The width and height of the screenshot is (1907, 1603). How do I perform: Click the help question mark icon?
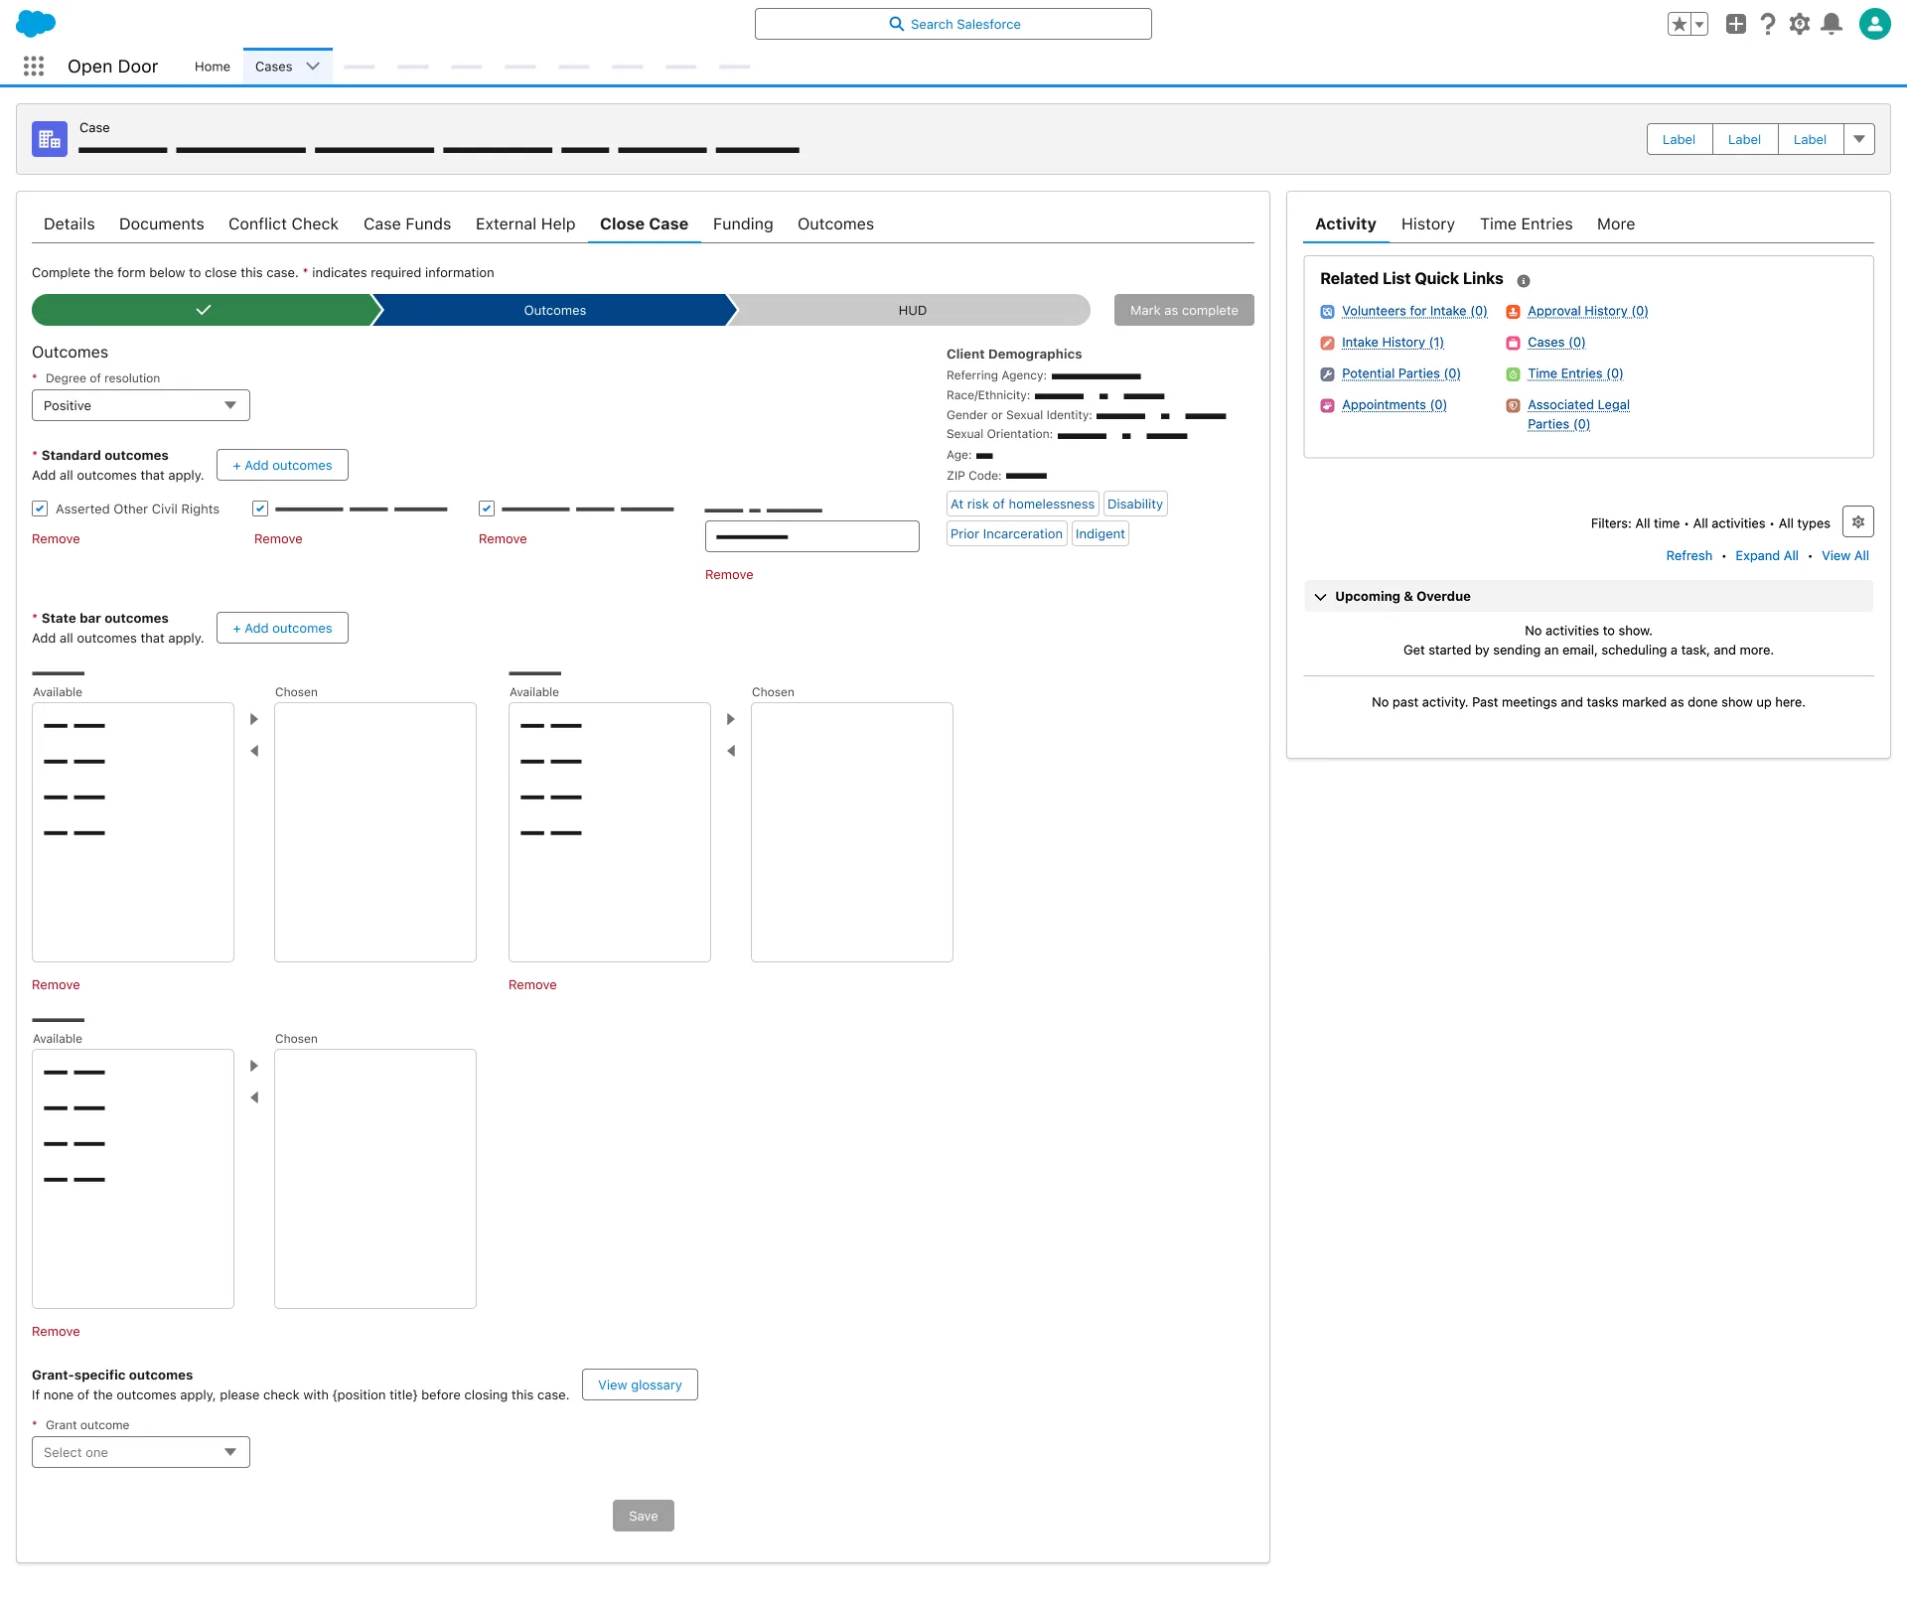1768,24
